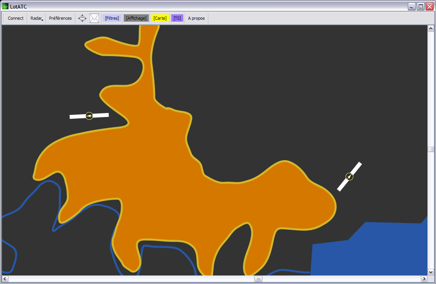Viewport: 436px width, 284px height.
Task: Select the northeast-facing aircraft marker
Action: pyautogui.click(x=349, y=176)
